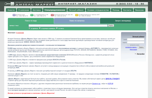Click the yellow cart icon for Kuntsevsky market

coord(77,15)
